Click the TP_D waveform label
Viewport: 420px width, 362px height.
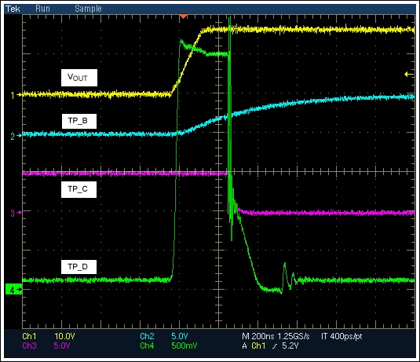[x=79, y=267]
